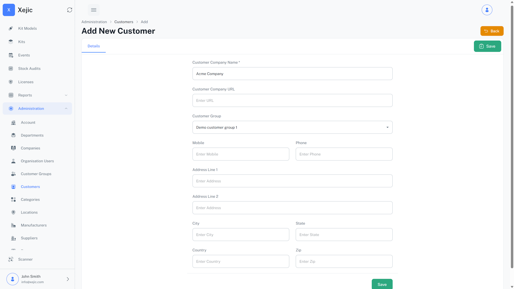Open Manufacturers sidebar entry
514x289 pixels.
33,225
